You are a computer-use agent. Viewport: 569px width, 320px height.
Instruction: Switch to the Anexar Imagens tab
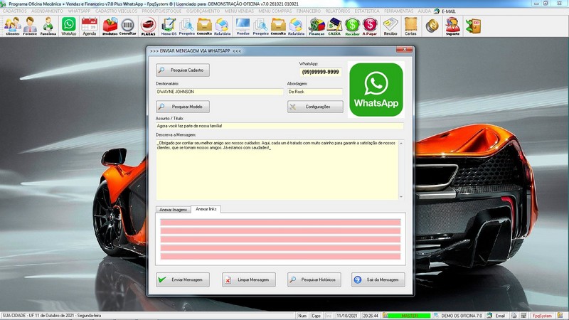click(173, 210)
